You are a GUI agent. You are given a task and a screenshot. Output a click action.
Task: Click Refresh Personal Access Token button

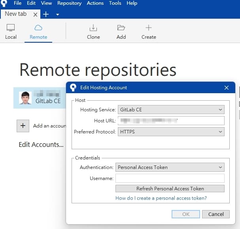[x=170, y=188]
